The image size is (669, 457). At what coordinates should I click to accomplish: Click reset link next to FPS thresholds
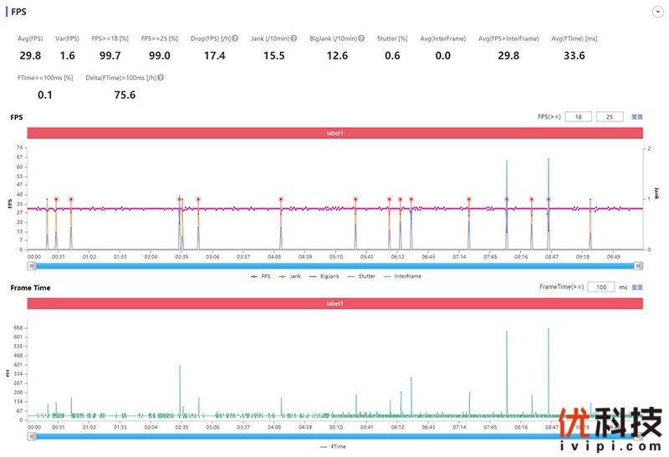(637, 117)
